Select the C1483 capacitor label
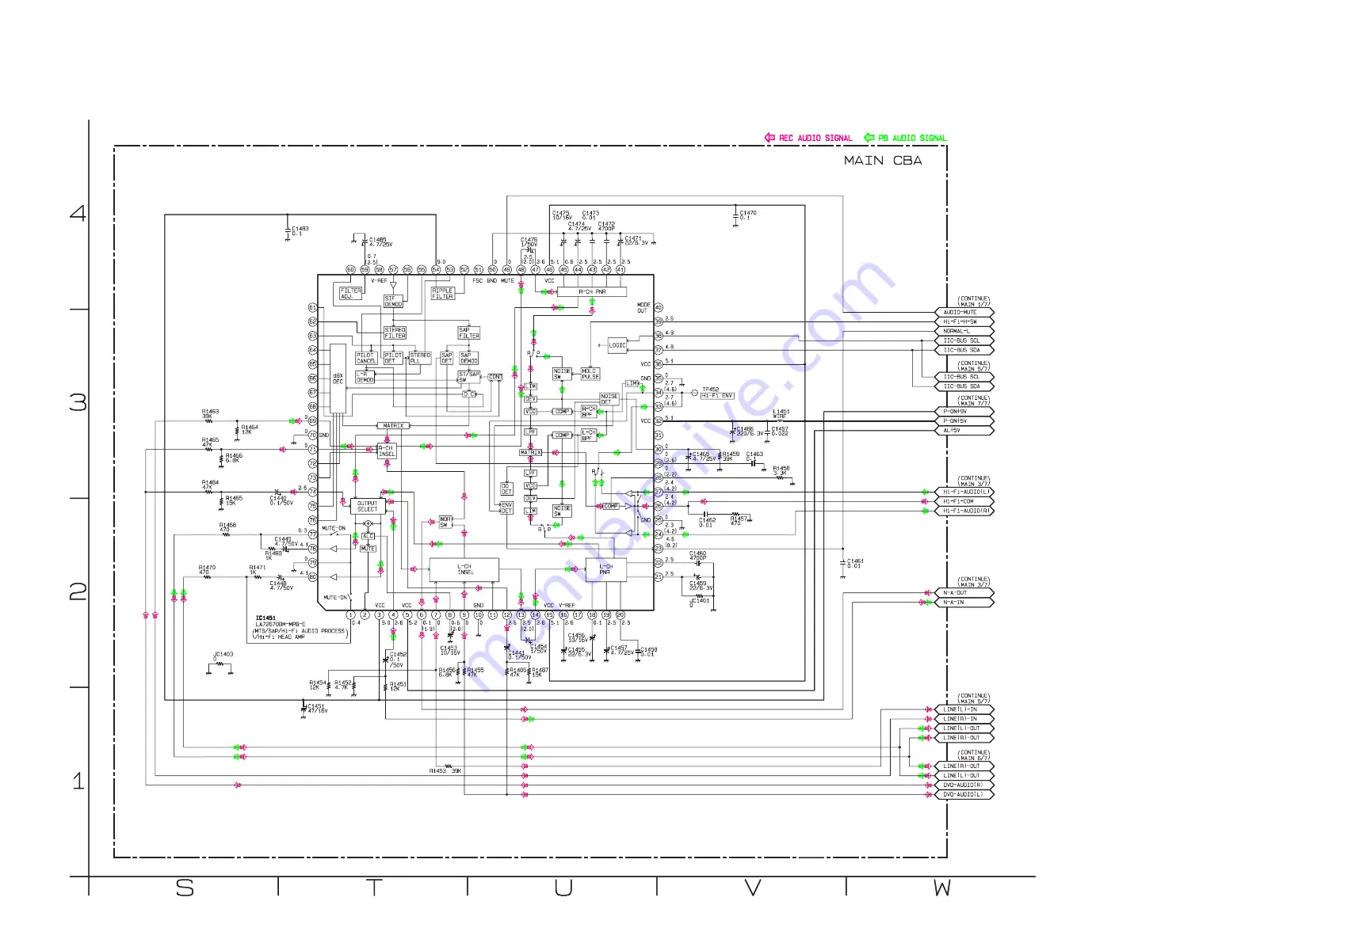The image size is (1348, 943). (300, 231)
